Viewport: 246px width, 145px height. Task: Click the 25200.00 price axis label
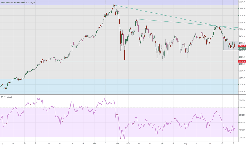coord(242,29)
